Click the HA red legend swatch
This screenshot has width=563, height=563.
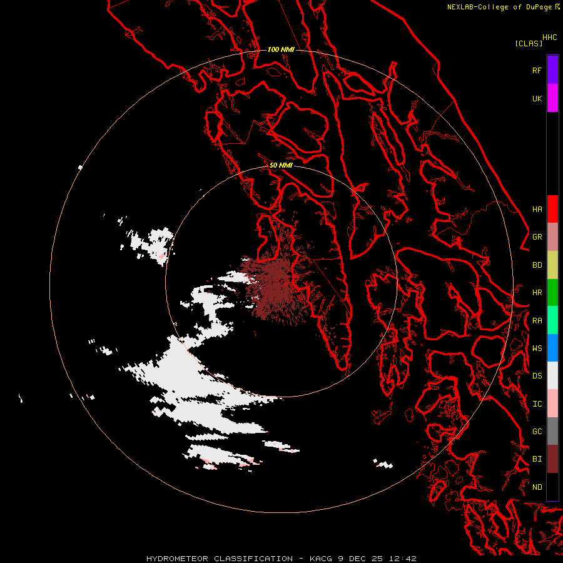[552, 209]
